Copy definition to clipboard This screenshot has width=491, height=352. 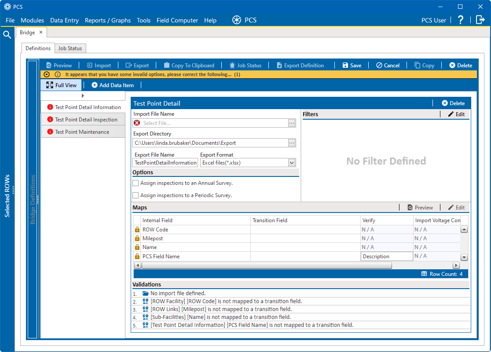click(189, 65)
